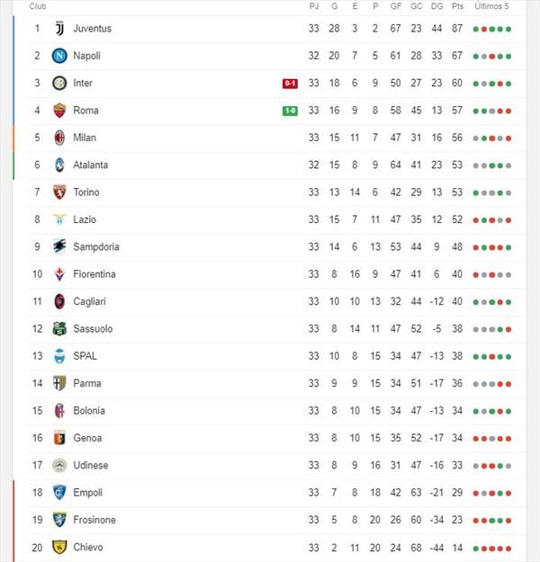Click the red 0-1 live score badge
540x562 pixels.
(x=290, y=84)
